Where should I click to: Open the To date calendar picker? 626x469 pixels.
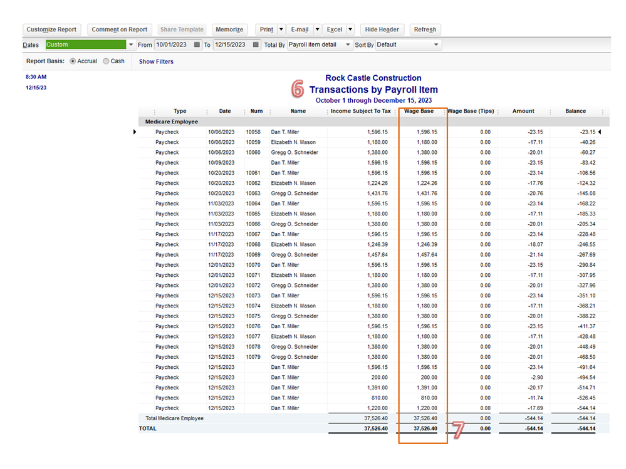[256, 45]
